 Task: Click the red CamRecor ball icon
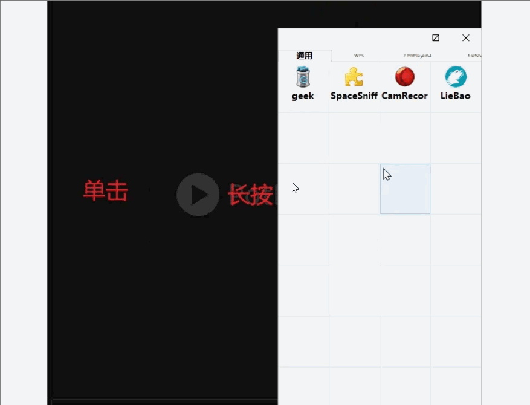point(404,77)
